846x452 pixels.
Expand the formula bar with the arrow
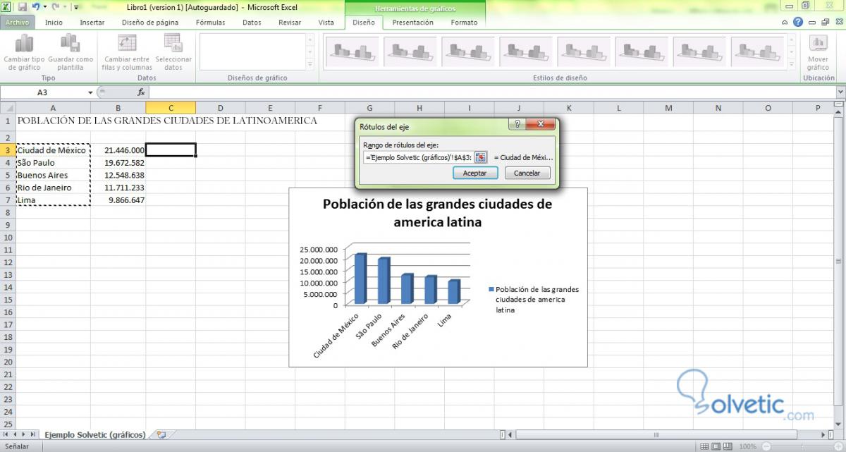pos(840,92)
